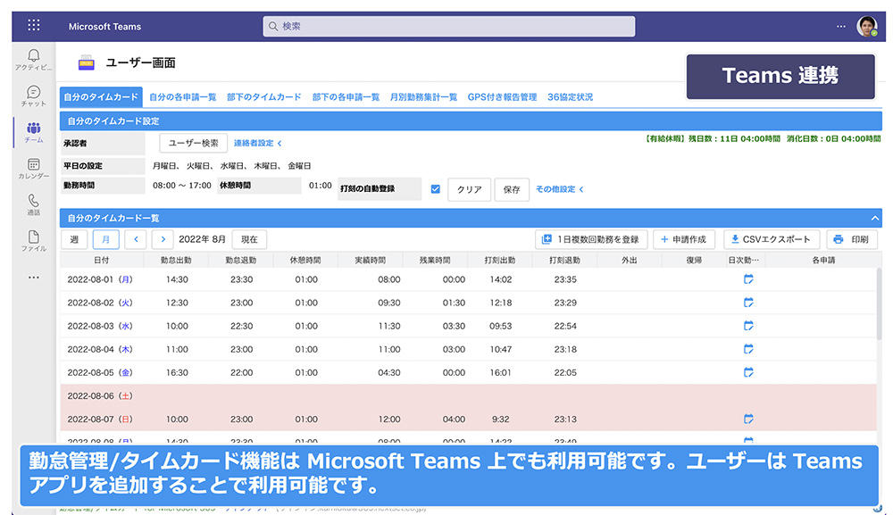Viewport: 893px width, 515px height.
Task: Click clock-in time 14:02 on 2022-08-01
Action: (x=501, y=279)
